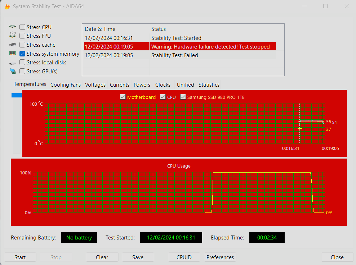This screenshot has width=356, height=265.
Task: Click the cache chip icon beside Stress cache
Action: (13, 44)
